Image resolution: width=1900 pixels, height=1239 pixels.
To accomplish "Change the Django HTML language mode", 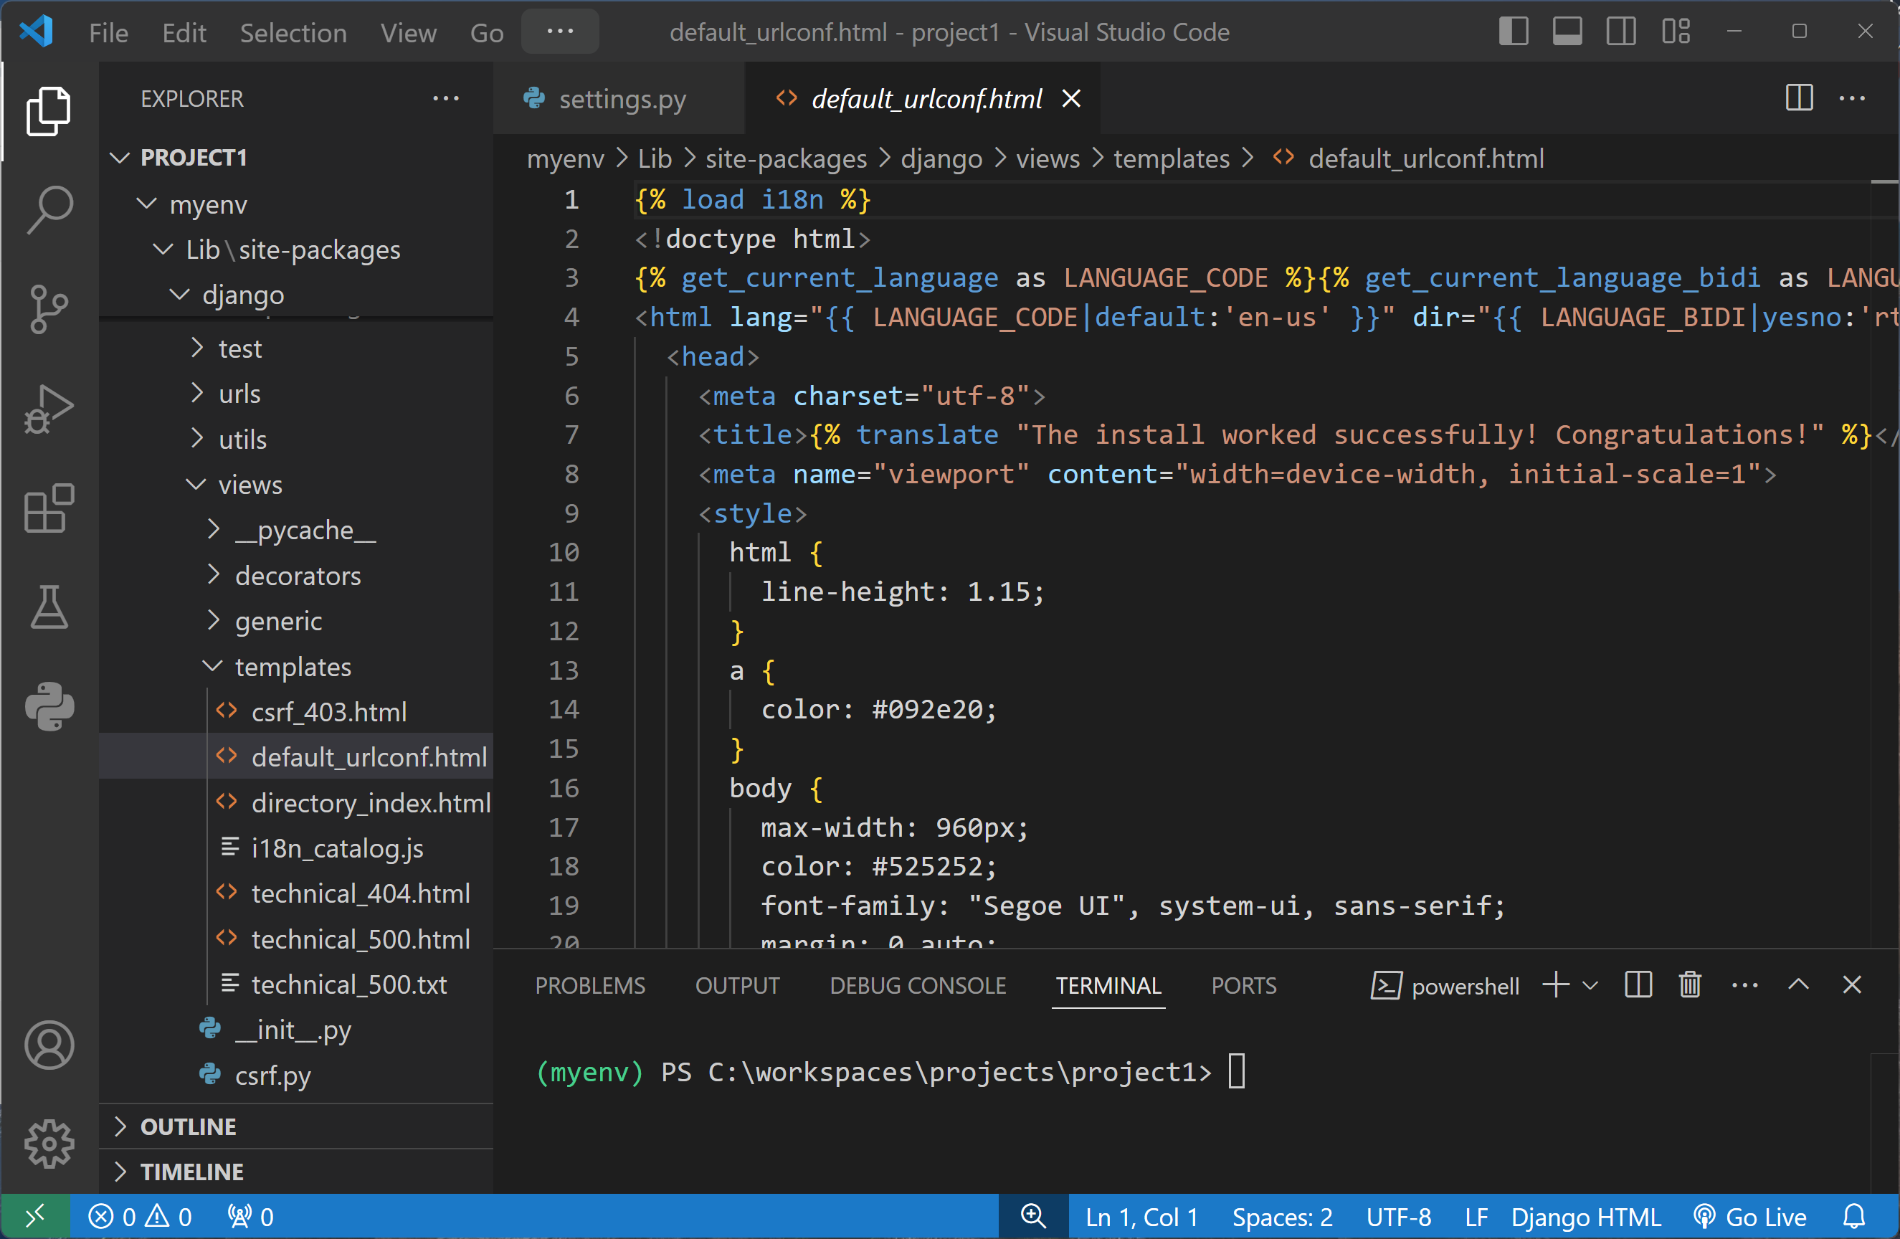I will tap(1585, 1217).
